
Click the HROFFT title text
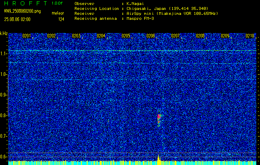[26, 3]
